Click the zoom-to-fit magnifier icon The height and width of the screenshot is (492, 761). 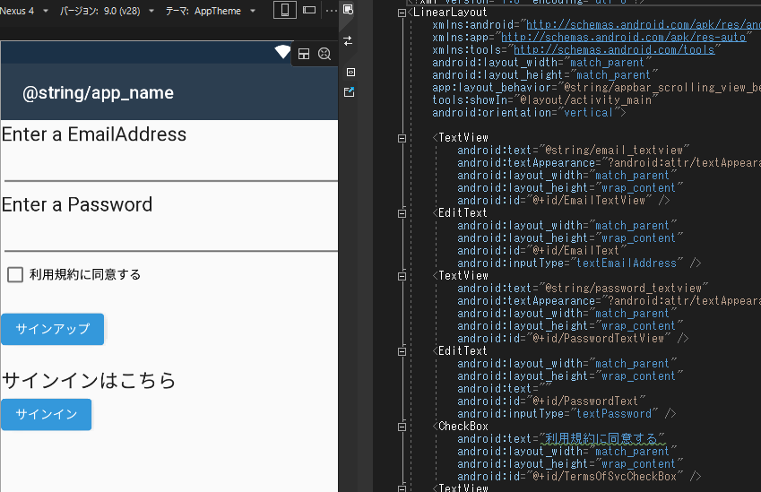point(324,54)
